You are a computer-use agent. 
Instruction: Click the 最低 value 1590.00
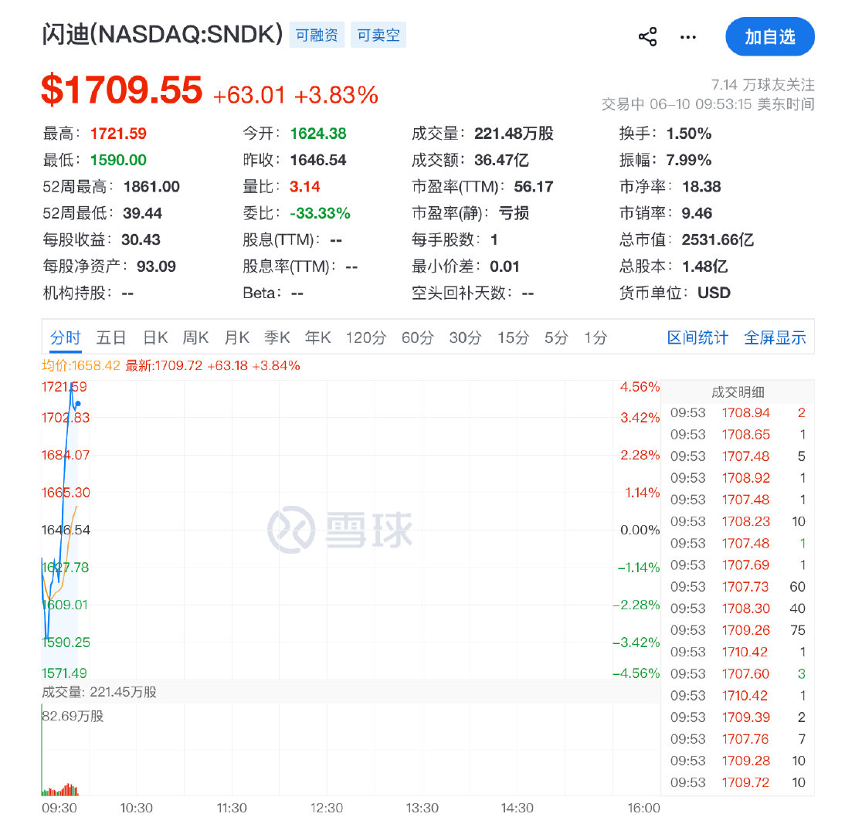(x=118, y=160)
